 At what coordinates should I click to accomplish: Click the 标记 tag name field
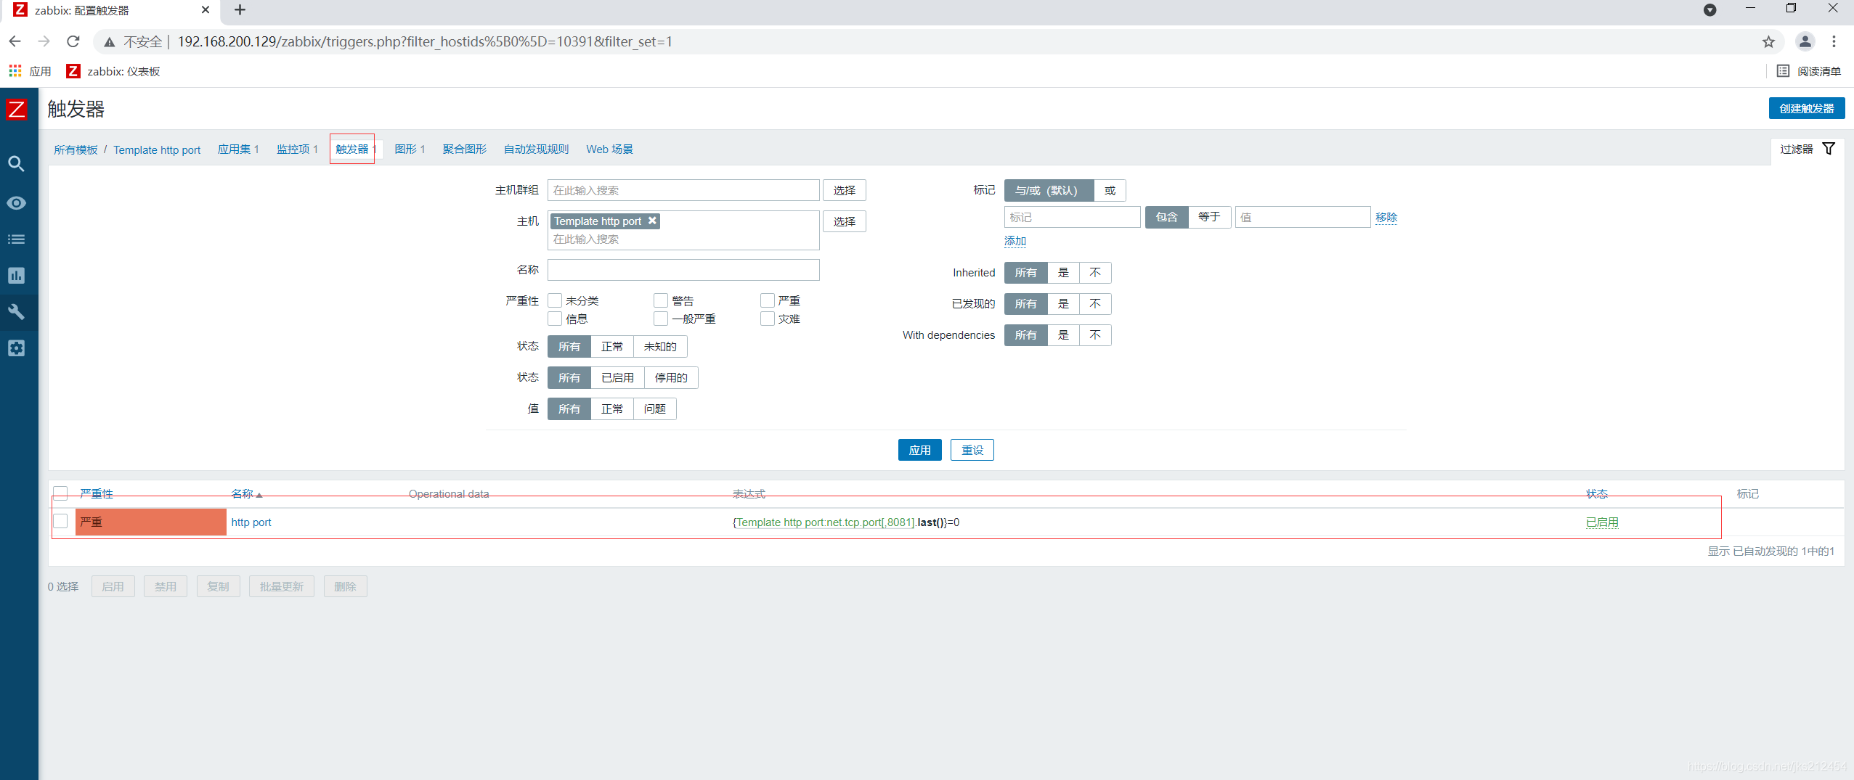pyautogui.click(x=1072, y=217)
